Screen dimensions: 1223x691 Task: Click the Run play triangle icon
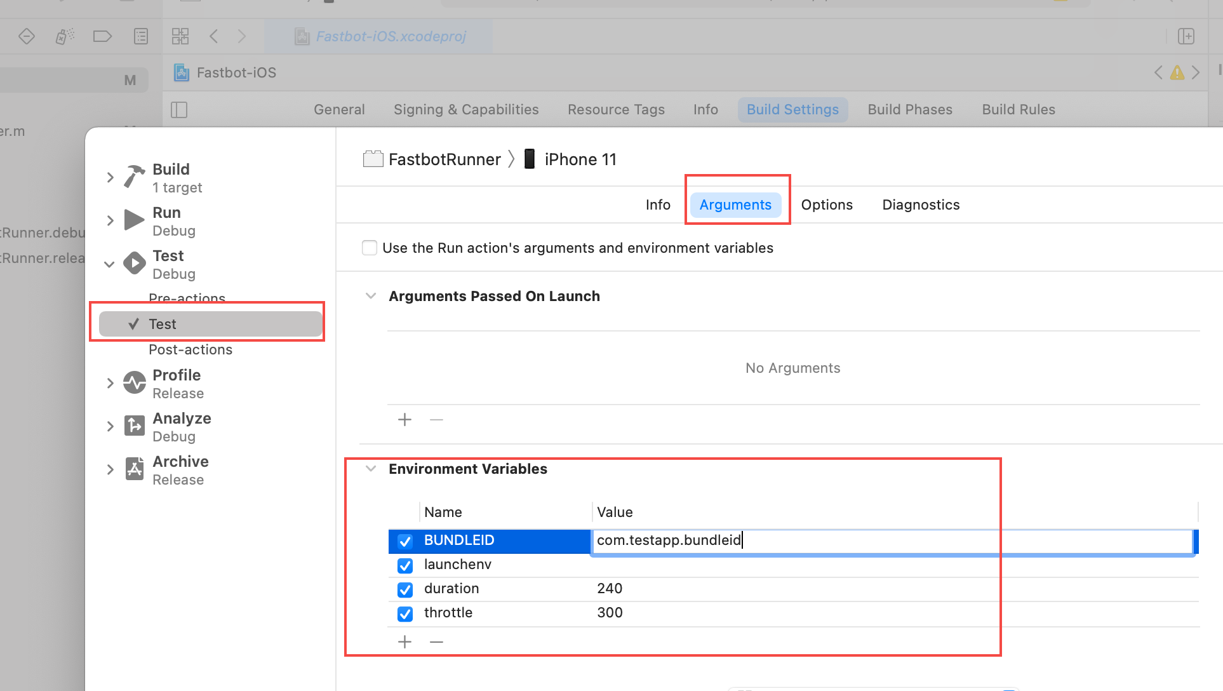click(x=134, y=220)
